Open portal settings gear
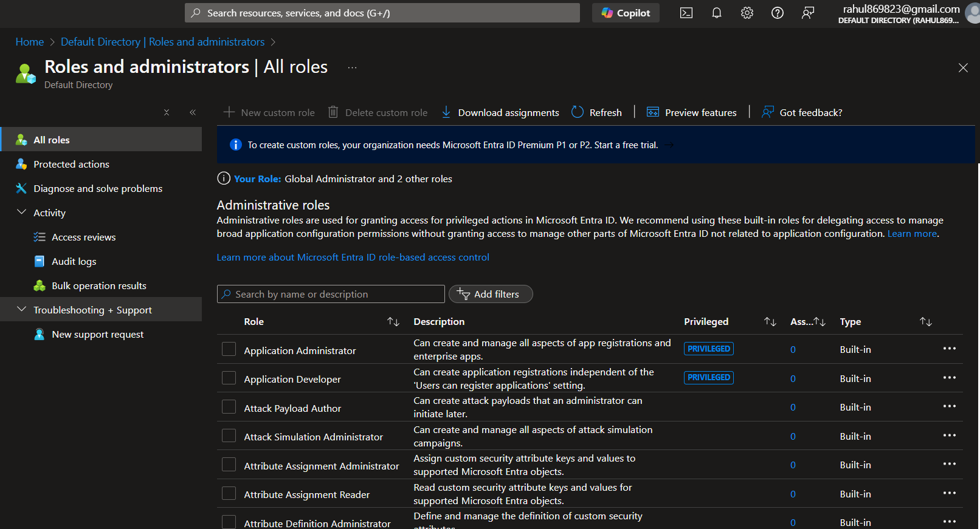Image resolution: width=980 pixels, height=529 pixels. 747,13
